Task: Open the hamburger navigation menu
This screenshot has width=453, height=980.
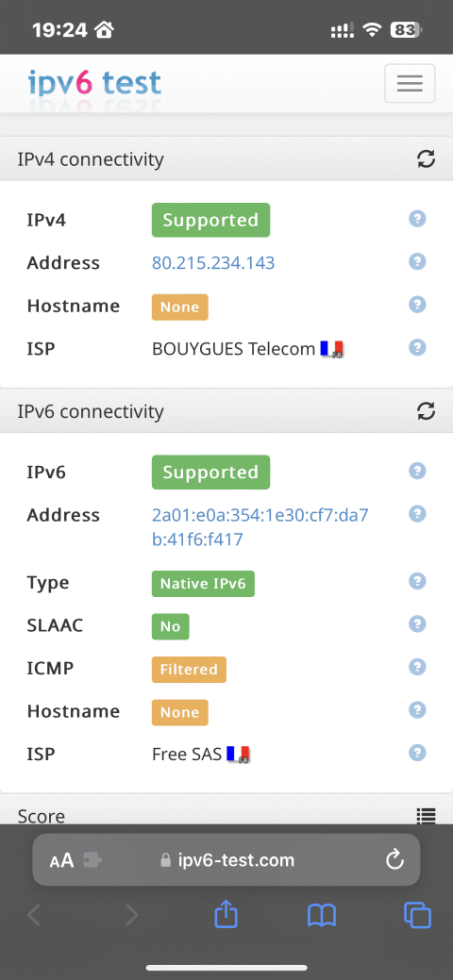Action: click(410, 83)
